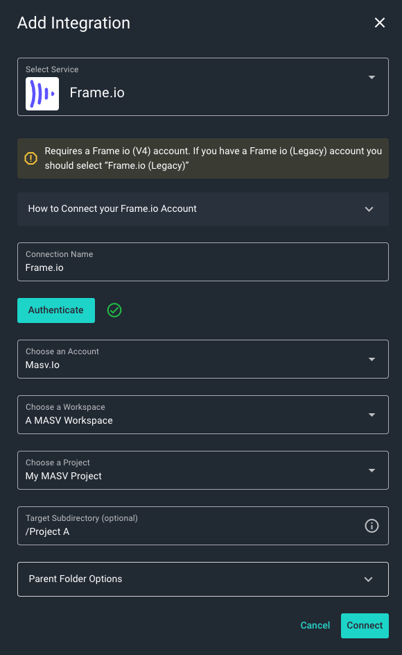Image resolution: width=402 pixels, height=655 pixels.
Task: Click the Authenticate button
Action: pos(55,310)
